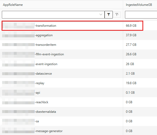
Task: Select the -event-ingestion role cell
Action: pos(61,64)
